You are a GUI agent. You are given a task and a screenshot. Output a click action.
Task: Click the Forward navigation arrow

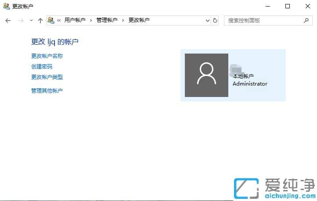pyautogui.click(x=21, y=20)
